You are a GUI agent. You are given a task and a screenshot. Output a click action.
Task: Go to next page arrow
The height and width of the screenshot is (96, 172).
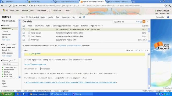point(145,50)
